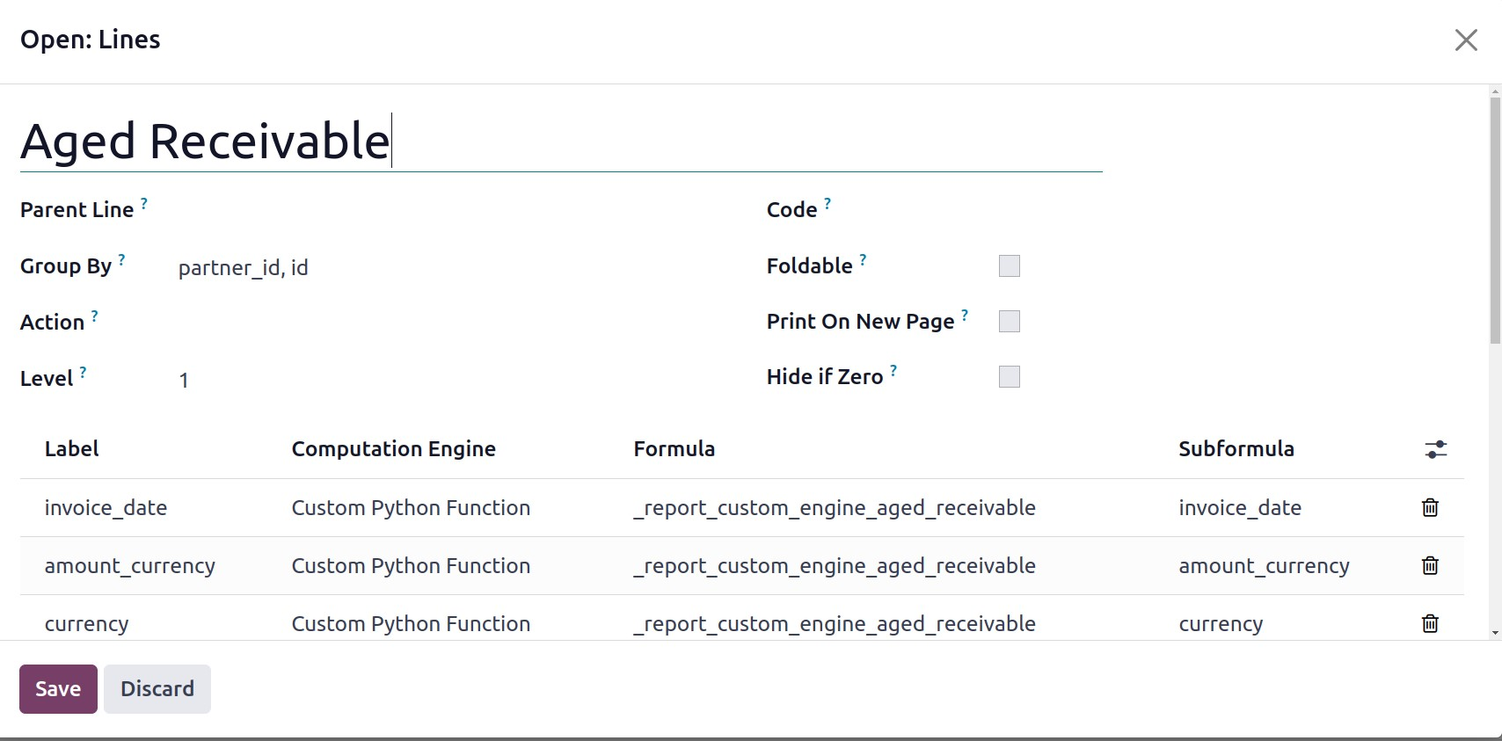Image resolution: width=1502 pixels, height=741 pixels.
Task: Show help tooltip for Parent Line
Action: (144, 204)
